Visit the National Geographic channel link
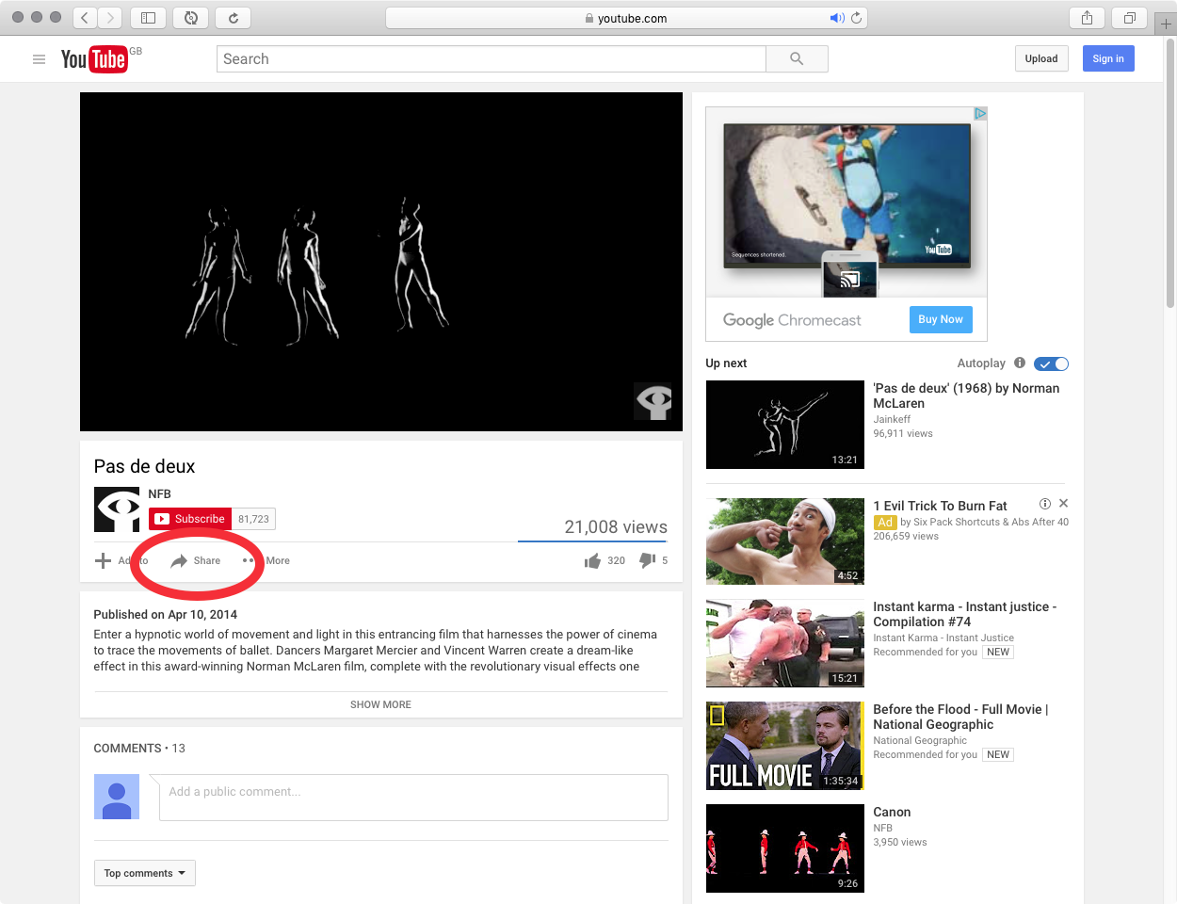 (920, 740)
